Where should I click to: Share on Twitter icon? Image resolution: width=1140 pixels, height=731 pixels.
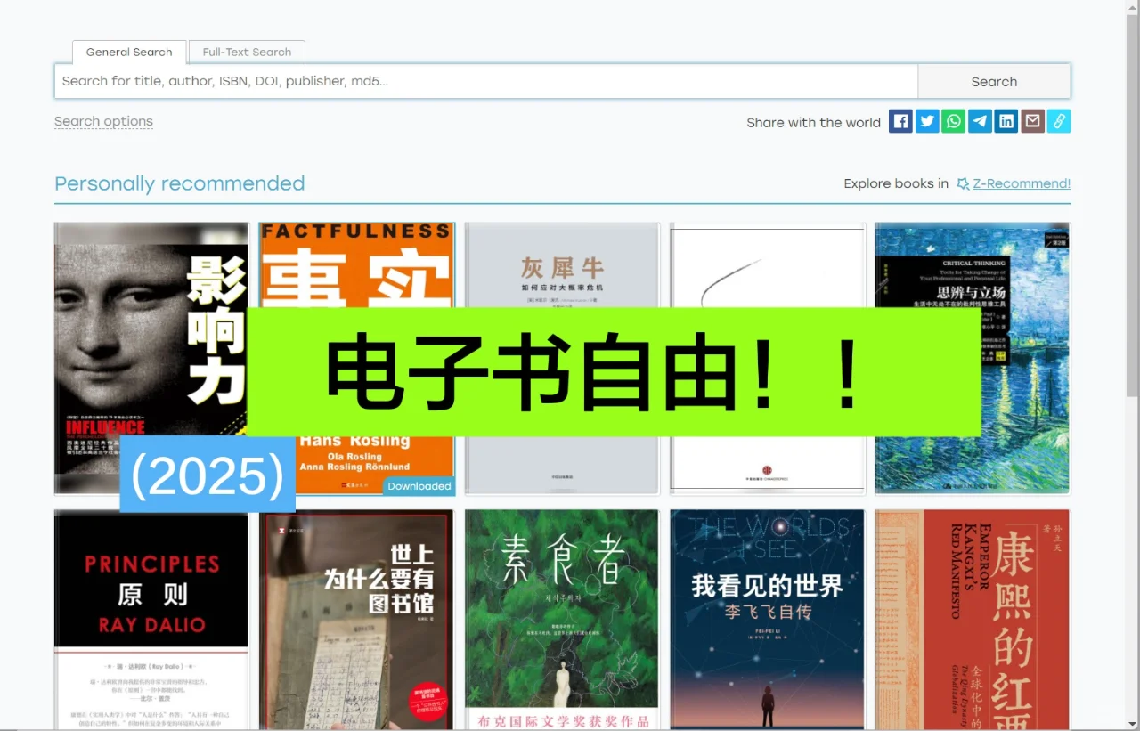point(927,122)
